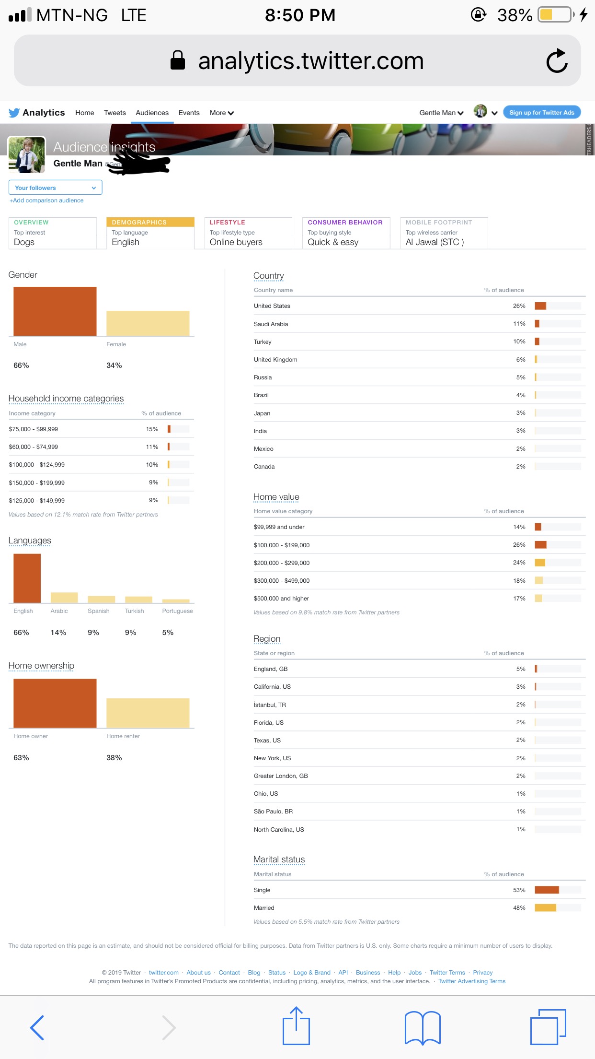
Task: Click the $100,000 - $199,000 home value row
Action: pos(419,545)
